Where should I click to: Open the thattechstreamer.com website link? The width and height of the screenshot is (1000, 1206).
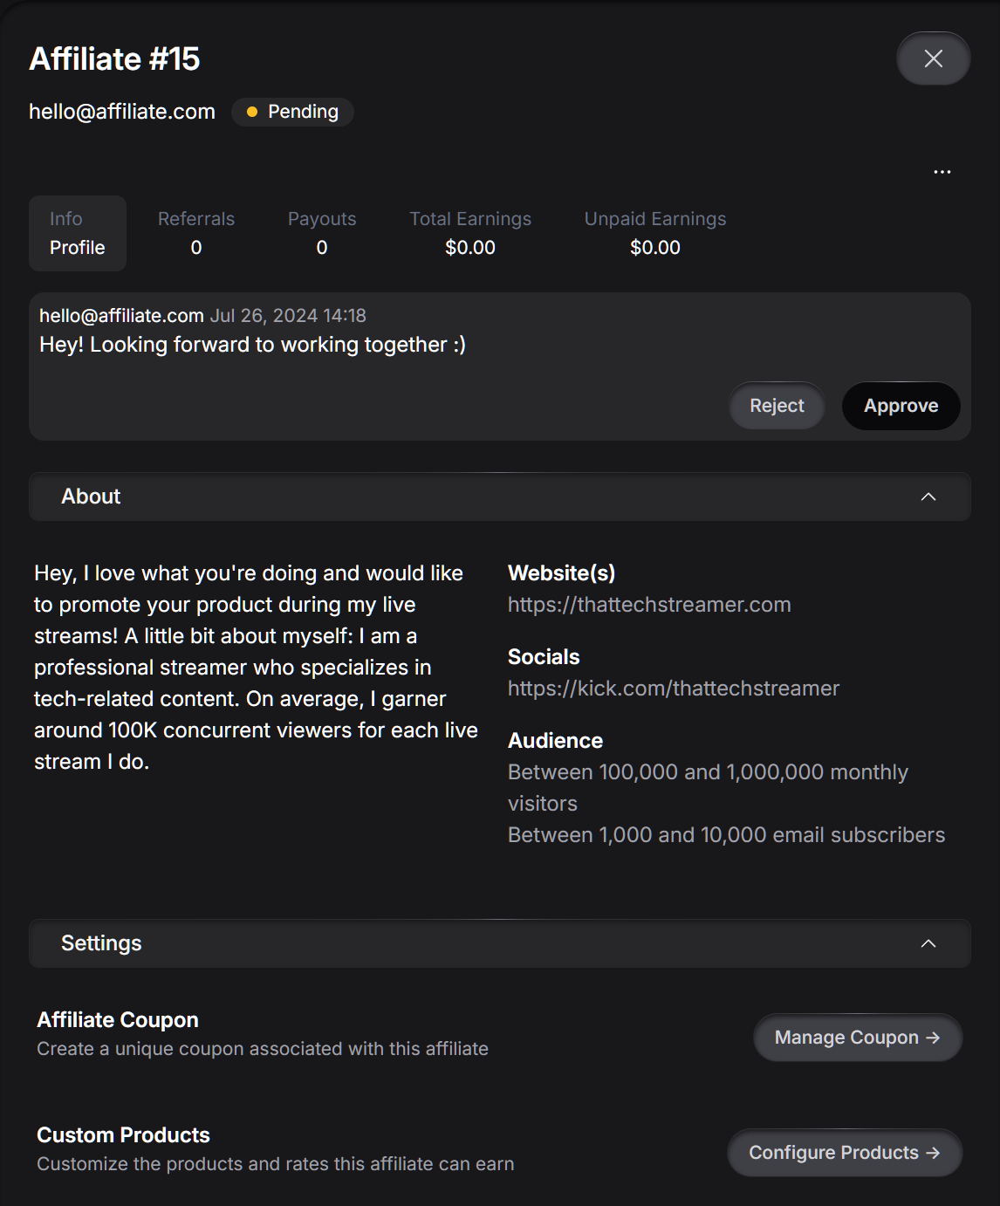[x=649, y=605]
